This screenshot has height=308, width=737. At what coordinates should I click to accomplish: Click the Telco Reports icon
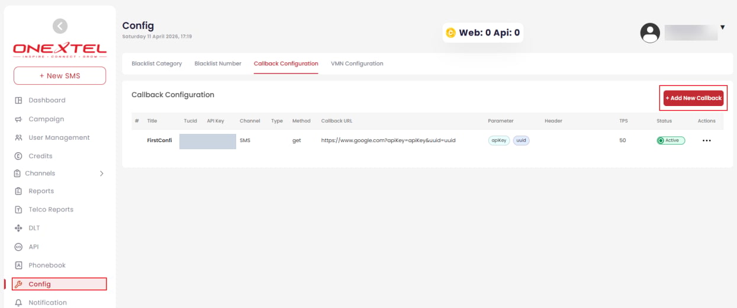[18, 210]
